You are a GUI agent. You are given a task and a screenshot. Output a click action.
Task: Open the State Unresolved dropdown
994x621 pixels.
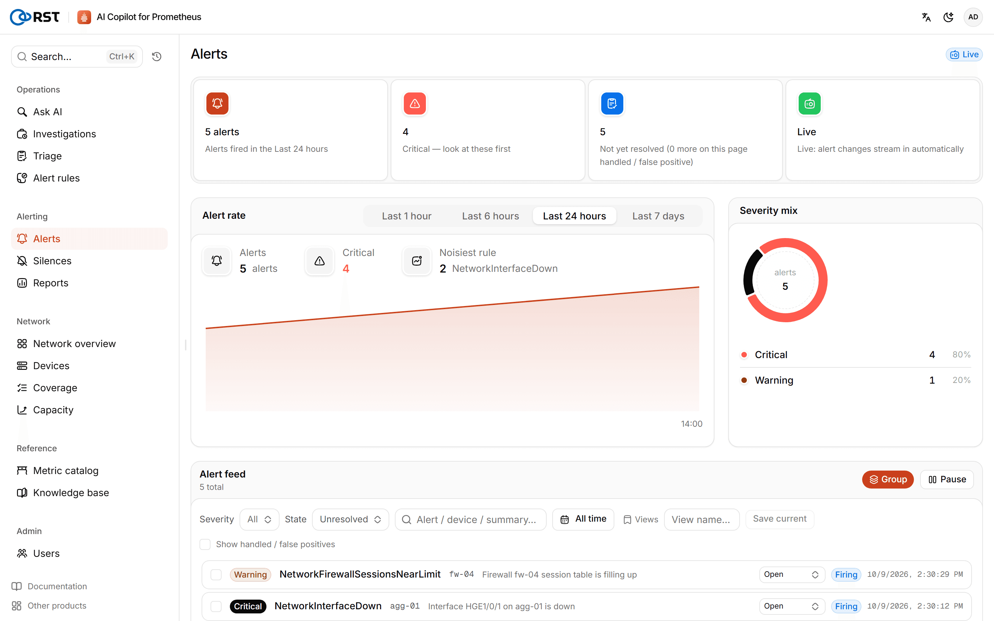(x=350, y=520)
